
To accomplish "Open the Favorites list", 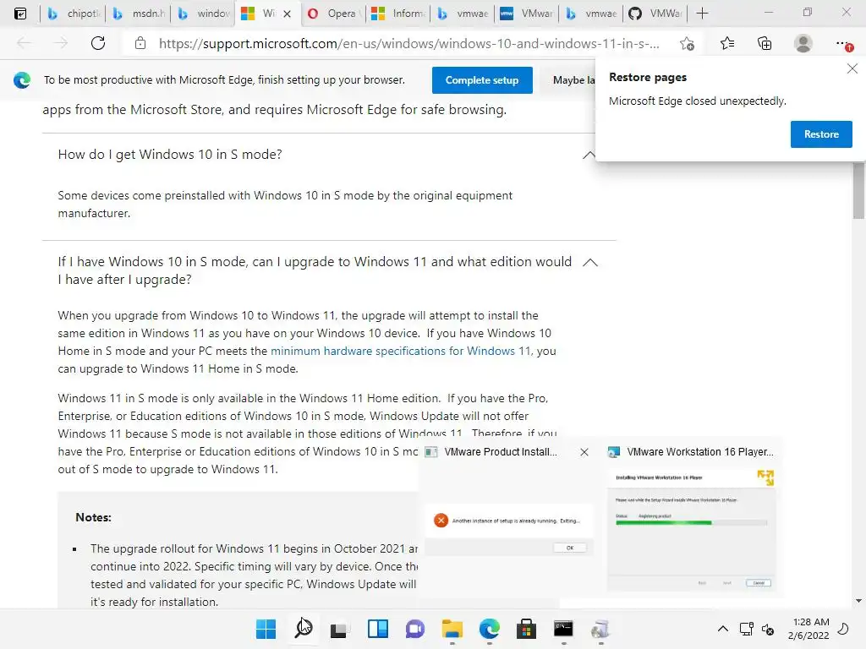I will pyautogui.click(x=727, y=43).
